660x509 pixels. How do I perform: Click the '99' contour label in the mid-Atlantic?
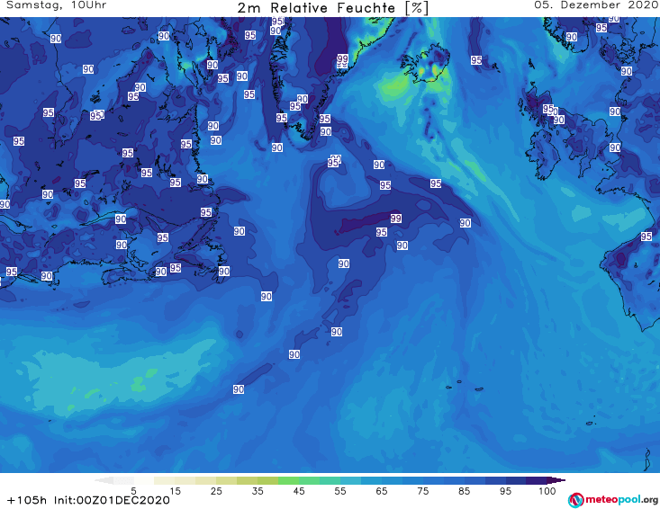click(395, 219)
